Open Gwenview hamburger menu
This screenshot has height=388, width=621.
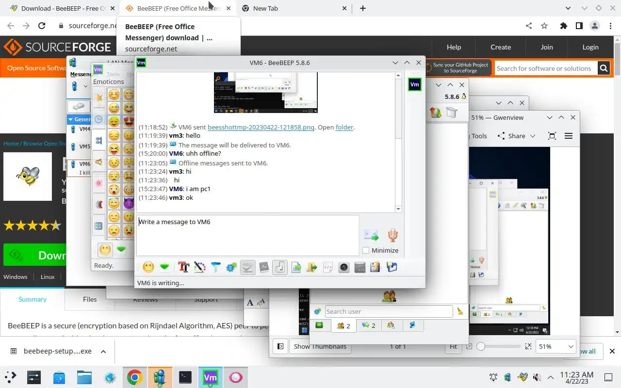pyautogui.click(x=569, y=136)
